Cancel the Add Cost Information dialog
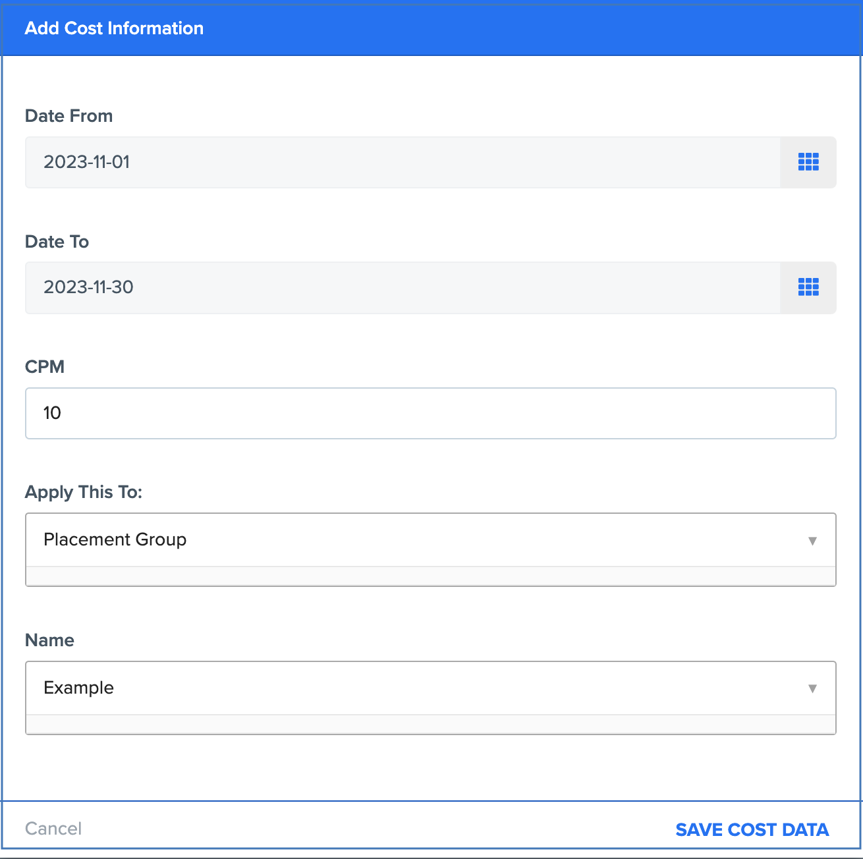 click(53, 828)
